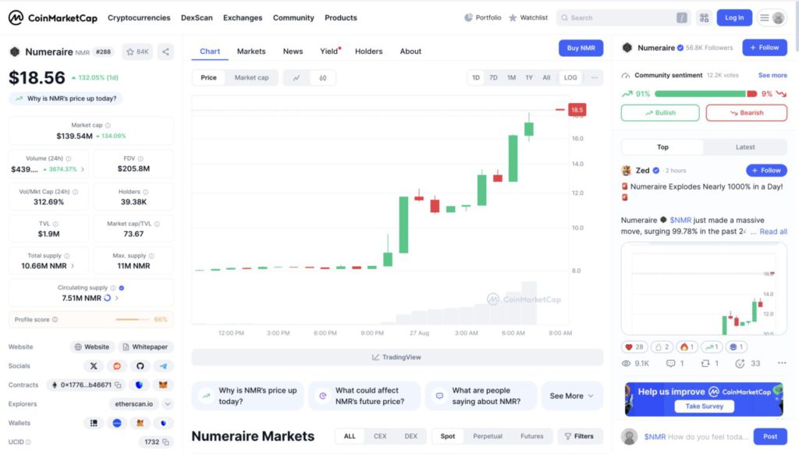Expand the See More questions dropdown
Screen dimensions: 799x454
(572, 396)
